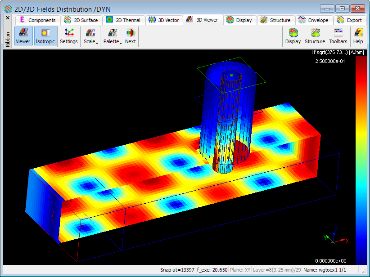Open the 2D Thermal tab

pos(123,20)
